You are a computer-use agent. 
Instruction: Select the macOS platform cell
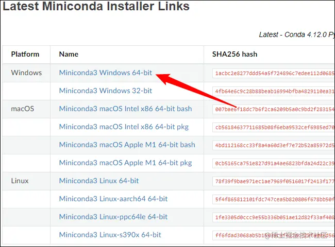point(23,109)
